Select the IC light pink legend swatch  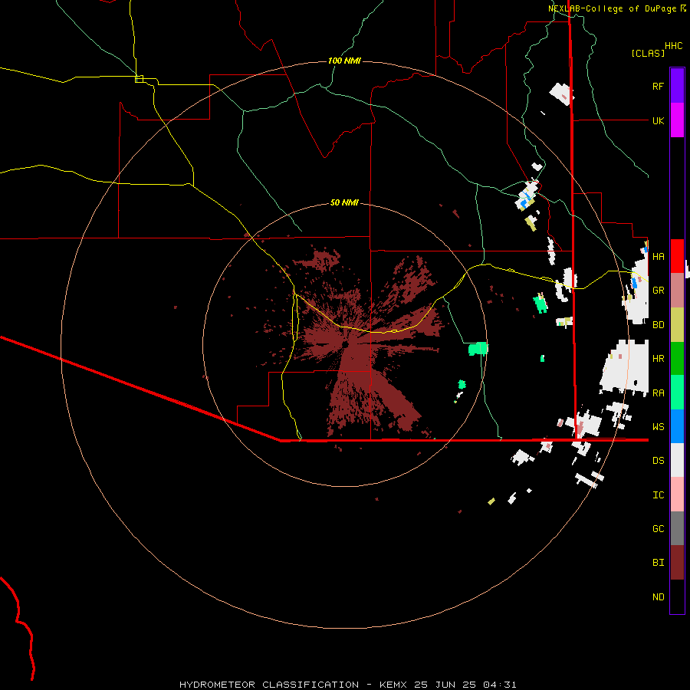677,495
